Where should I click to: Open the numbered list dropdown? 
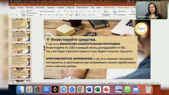(x=83, y=11)
